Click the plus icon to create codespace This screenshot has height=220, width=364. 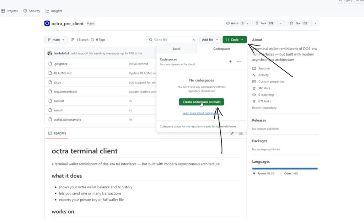(x=230, y=61)
